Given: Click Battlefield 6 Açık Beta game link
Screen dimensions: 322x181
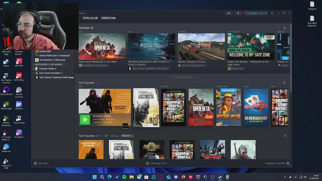Looking at the screenshot, I should pos(93,65).
